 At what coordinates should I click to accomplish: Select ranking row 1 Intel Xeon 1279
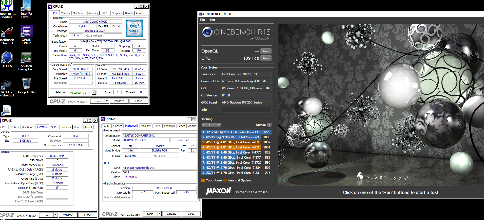pos(236,132)
